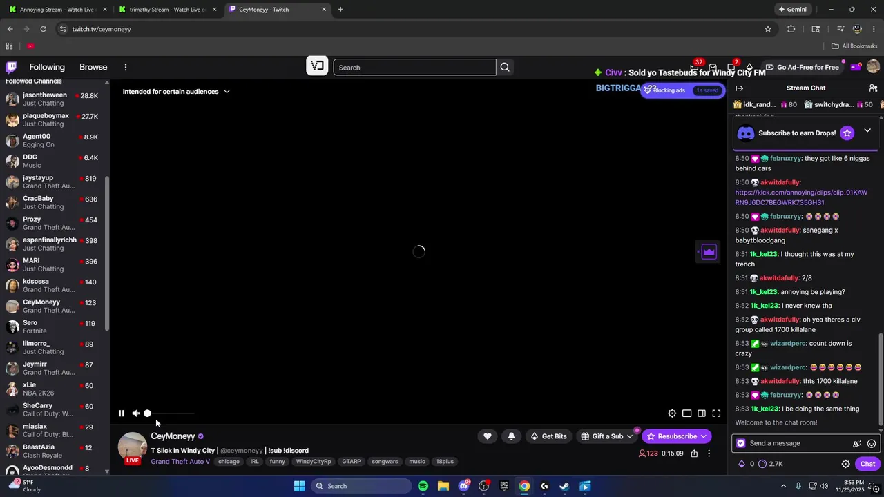Open the kick.com clip link in chat

801,197
